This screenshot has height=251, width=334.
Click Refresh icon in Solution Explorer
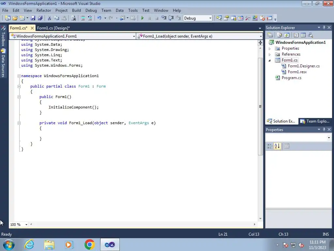tap(287, 35)
